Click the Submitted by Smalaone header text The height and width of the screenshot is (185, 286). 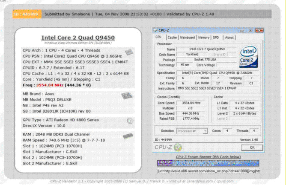click(67, 14)
